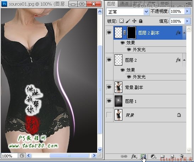This screenshot has width=194, height=162.
Task: Hide the 图层 2 副本 layer
Action: pyautogui.click(x=109, y=33)
